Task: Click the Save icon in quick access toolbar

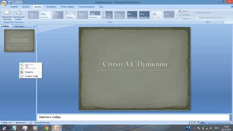Action: tap(10, 2)
